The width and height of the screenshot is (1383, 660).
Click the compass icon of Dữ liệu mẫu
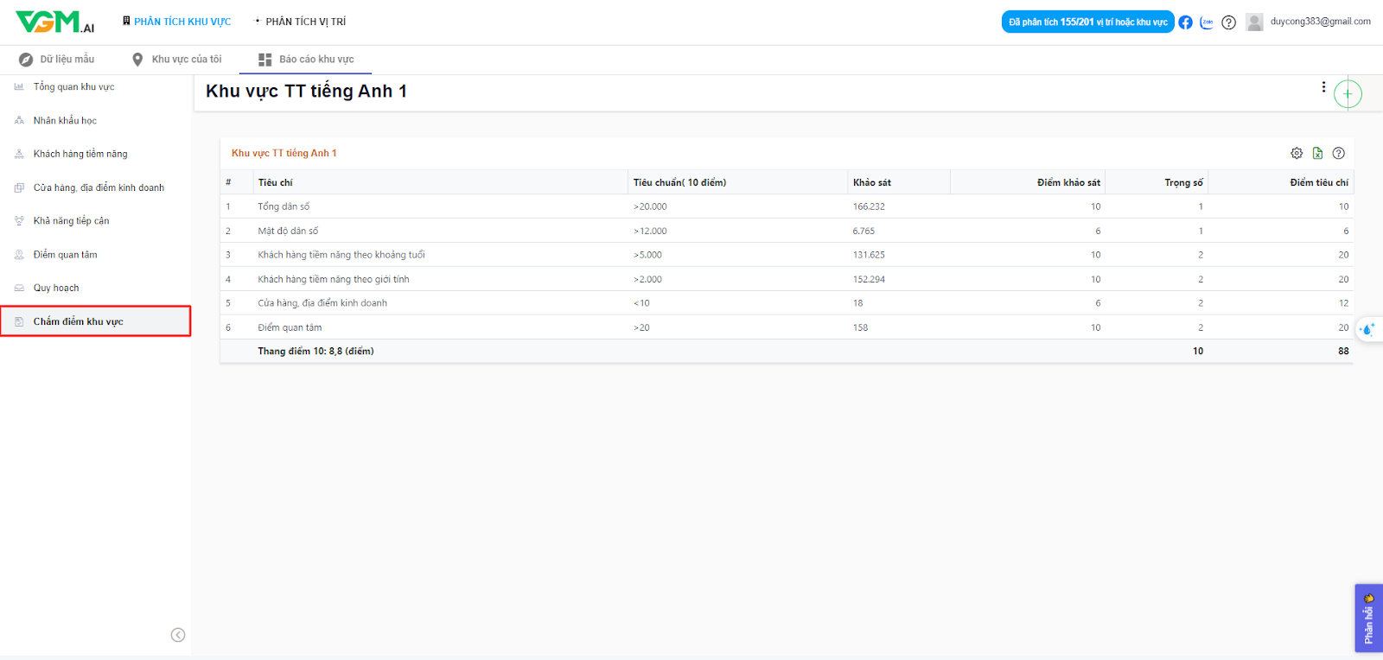26,60
